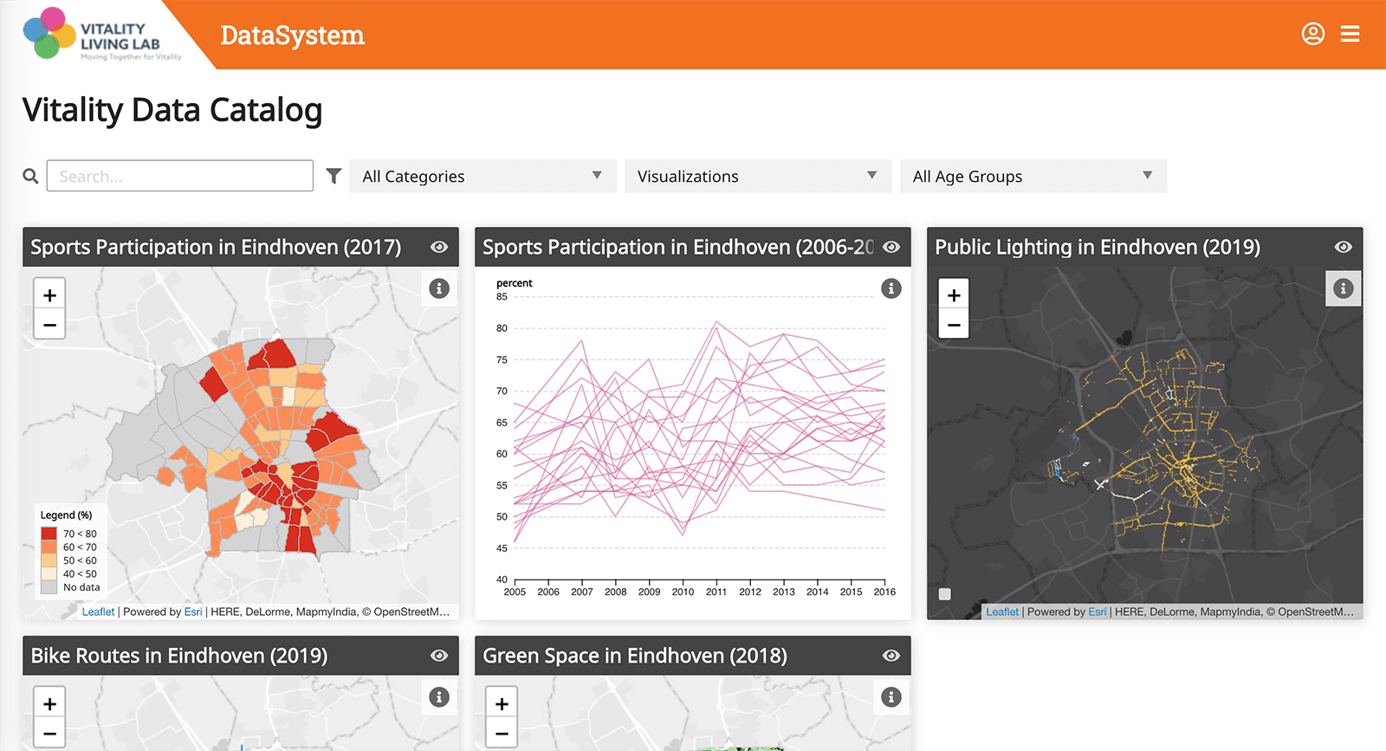The height and width of the screenshot is (751, 1386).
Task: Show info for Sports Participation 2017 map
Action: coord(439,288)
